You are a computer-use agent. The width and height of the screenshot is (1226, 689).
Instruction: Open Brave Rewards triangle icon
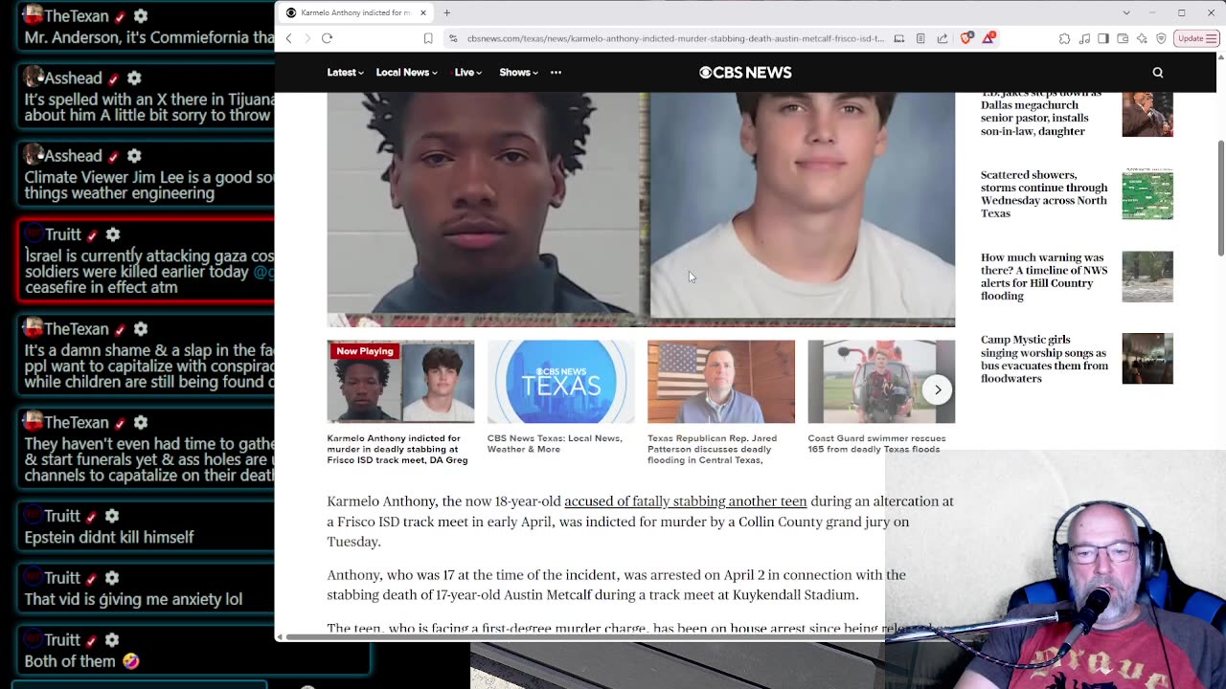tap(988, 38)
